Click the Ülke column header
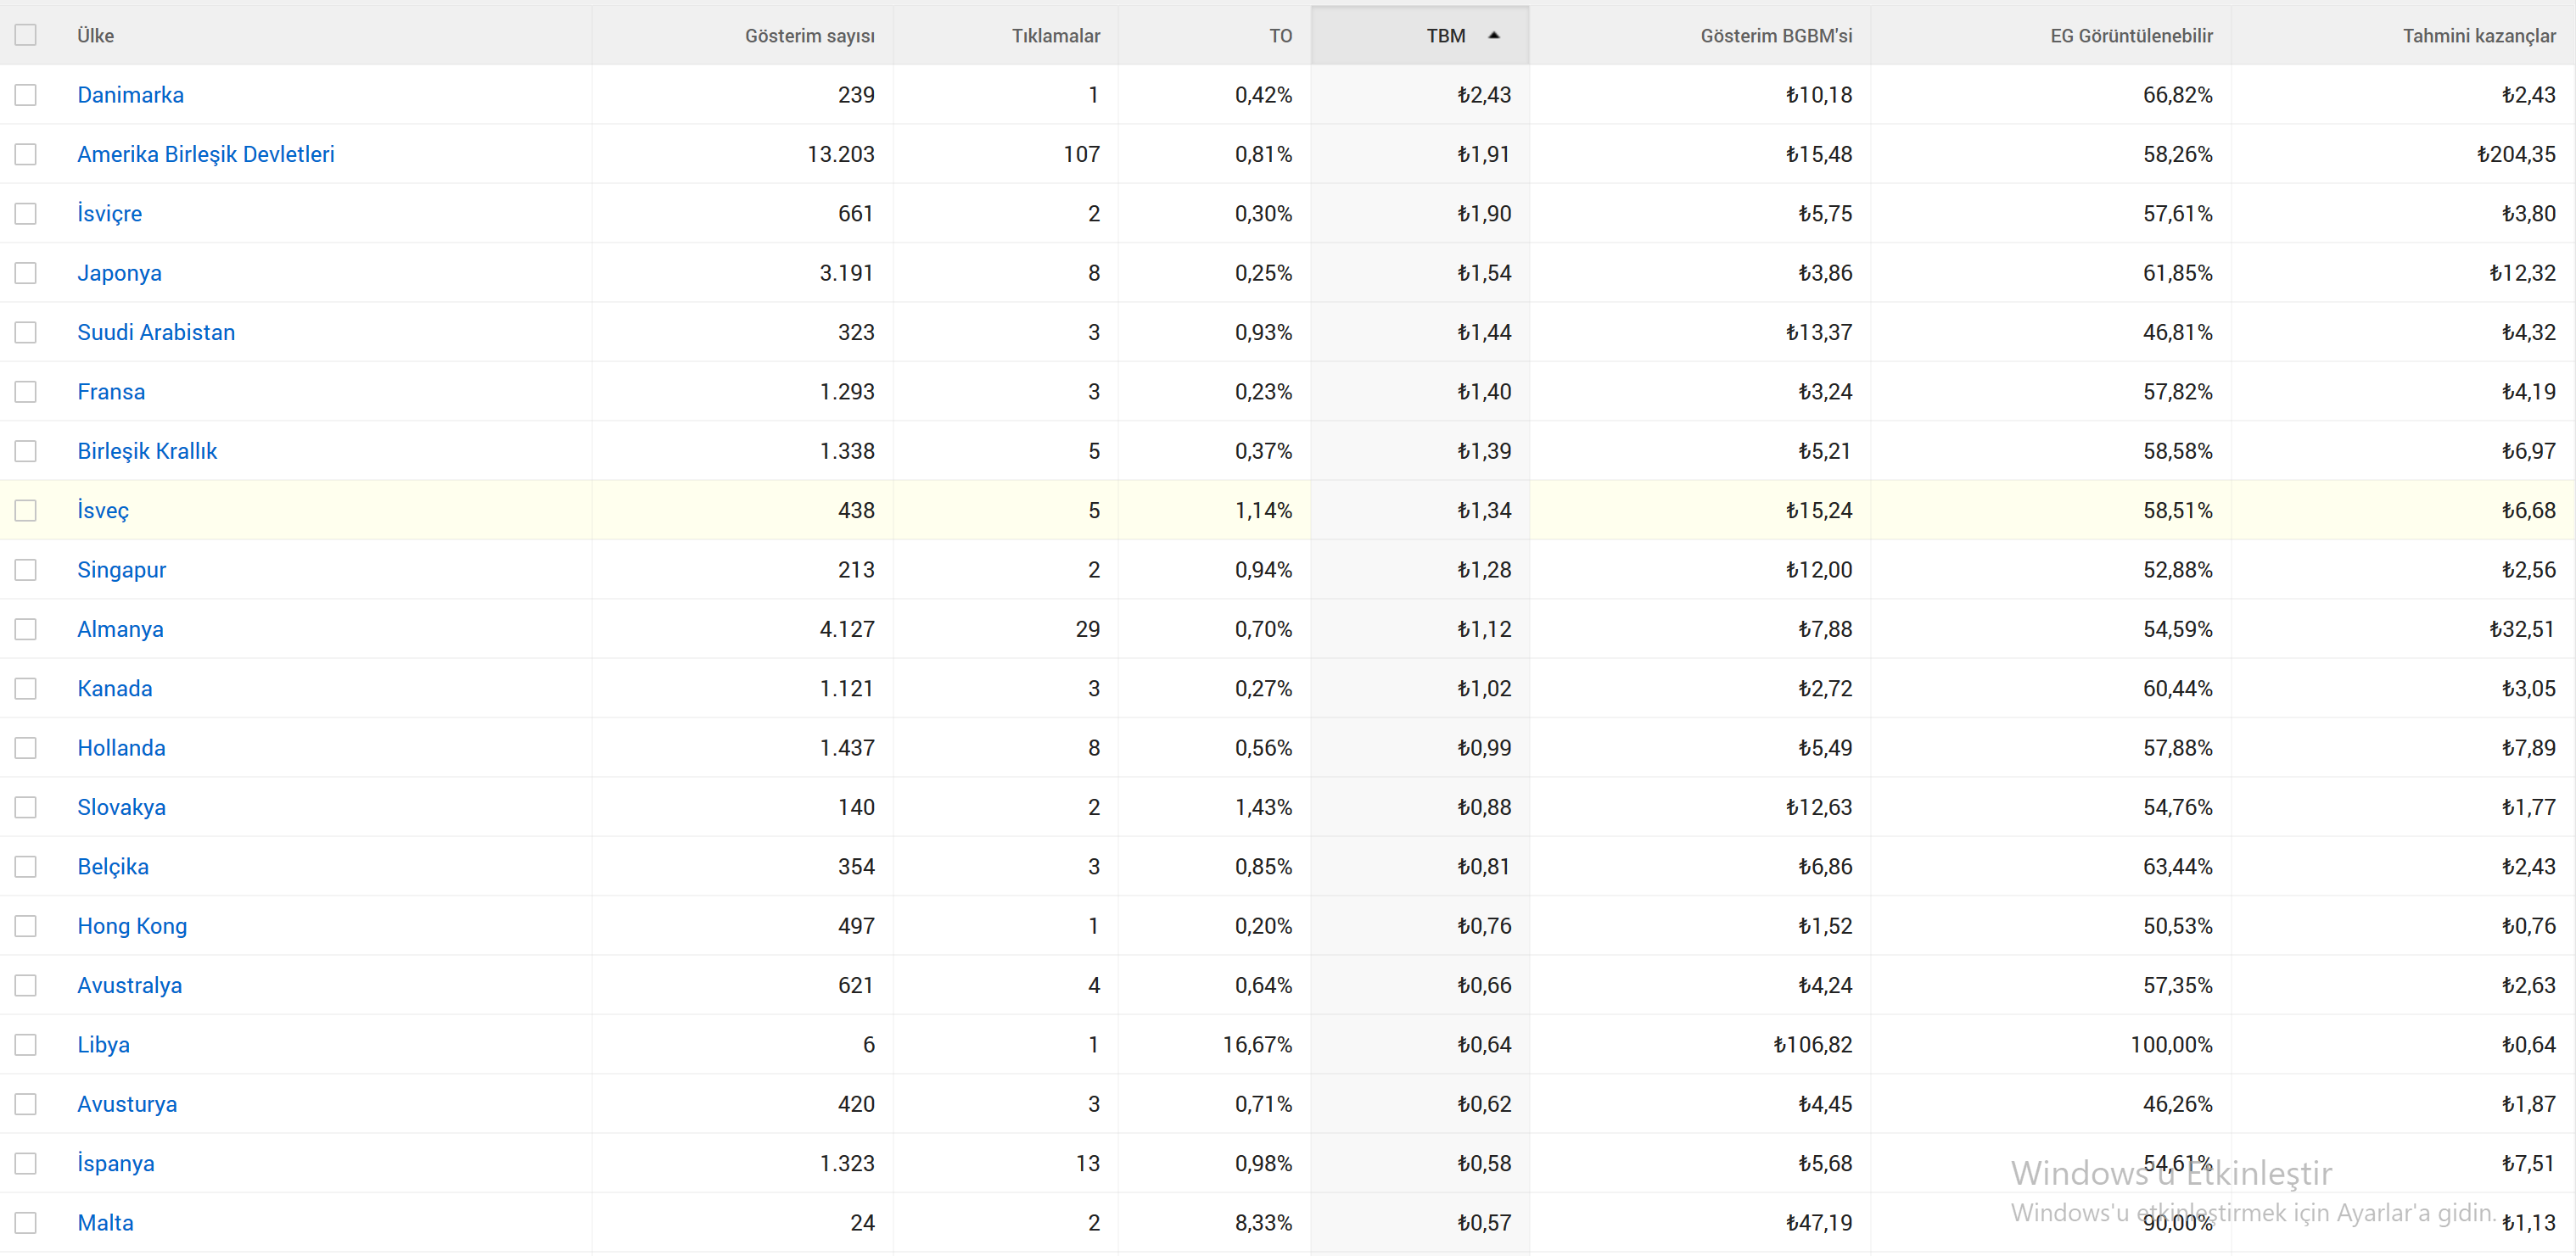The width and height of the screenshot is (2576, 1256). pos(95,35)
